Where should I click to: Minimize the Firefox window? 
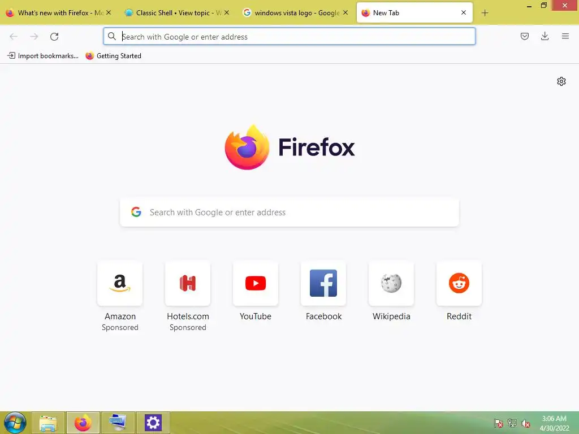[x=529, y=6]
